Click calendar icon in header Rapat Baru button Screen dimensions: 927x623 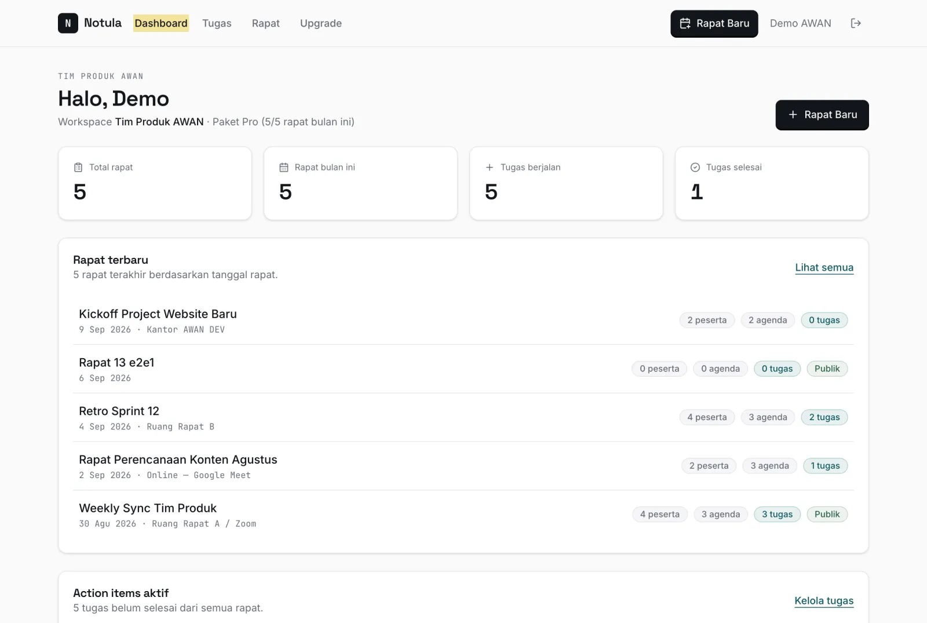pos(685,23)
